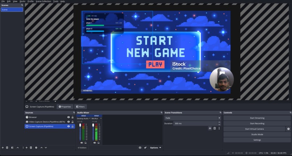Remove selected source with trash icon
This screenshot has width=292, height=156.
[31, 148]
